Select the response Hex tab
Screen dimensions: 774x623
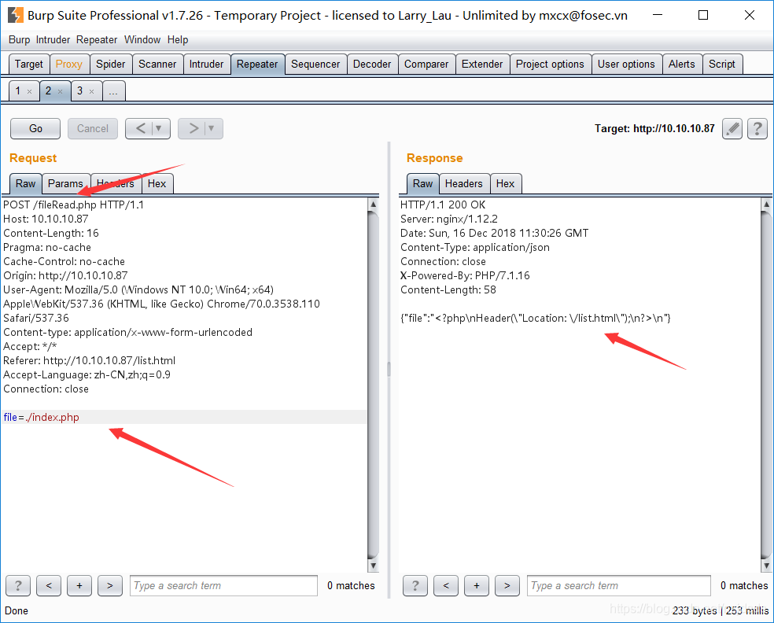click(506, 183)
